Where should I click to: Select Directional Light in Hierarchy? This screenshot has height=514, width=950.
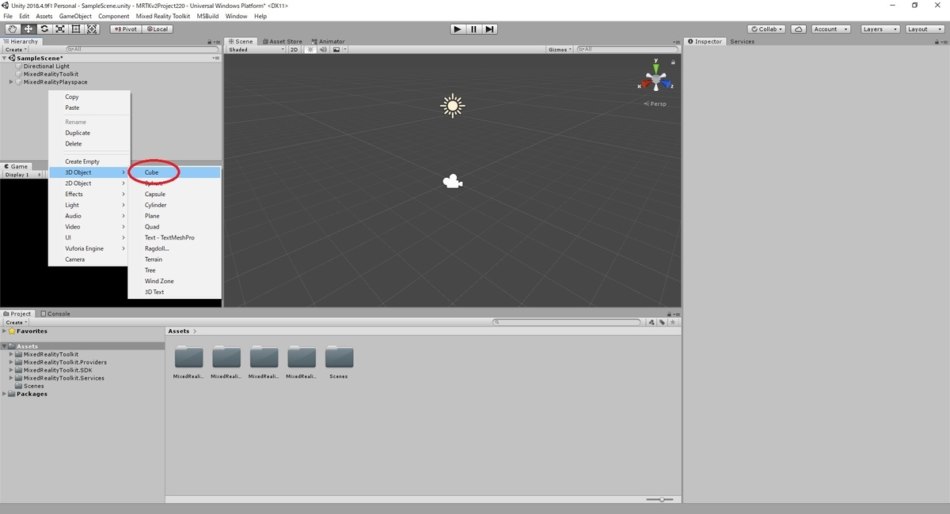(46, 66)
